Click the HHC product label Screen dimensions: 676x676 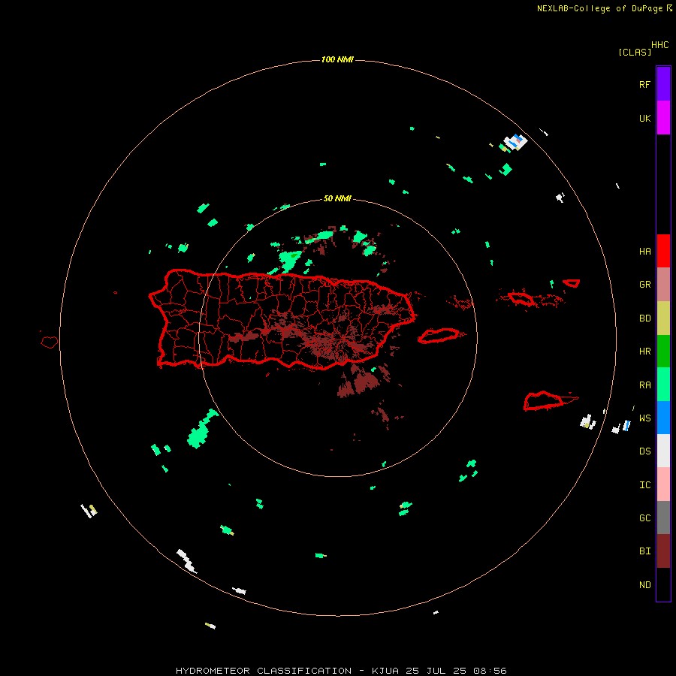click(659, 45)
